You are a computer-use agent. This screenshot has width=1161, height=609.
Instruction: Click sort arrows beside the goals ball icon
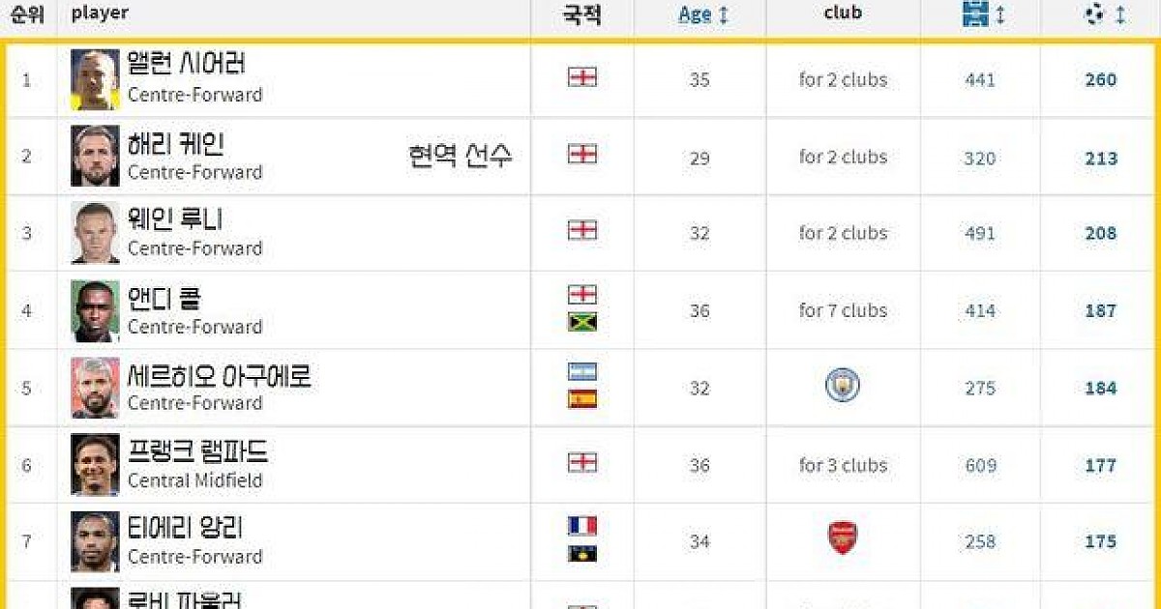click(1120, 15)
